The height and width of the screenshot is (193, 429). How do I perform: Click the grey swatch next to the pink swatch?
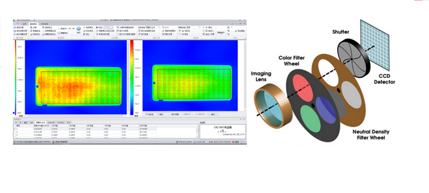111,27
